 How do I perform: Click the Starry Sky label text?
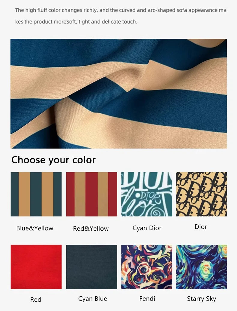[201, 299]
